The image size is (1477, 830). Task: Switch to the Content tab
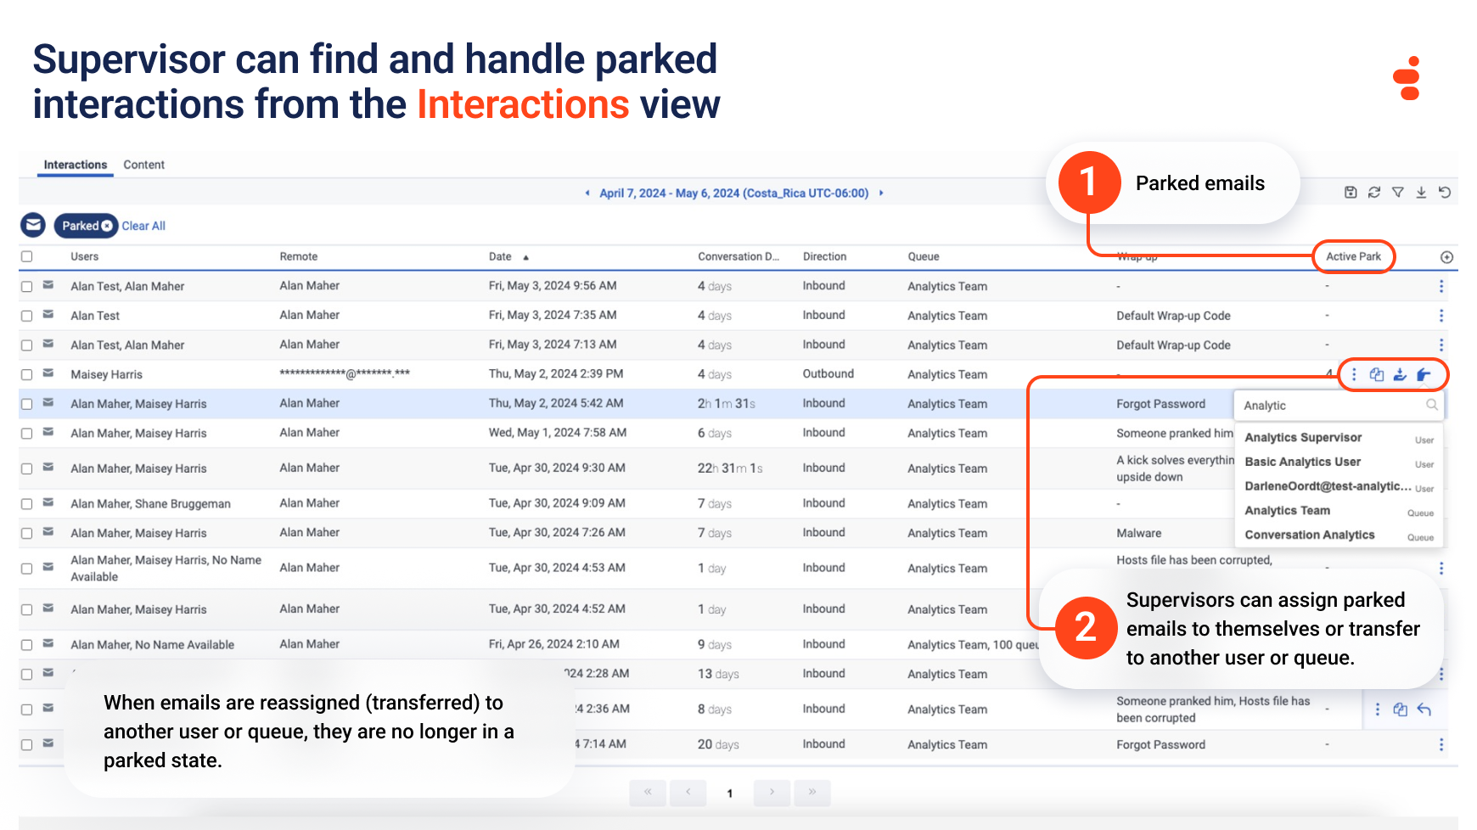point(143,165)
